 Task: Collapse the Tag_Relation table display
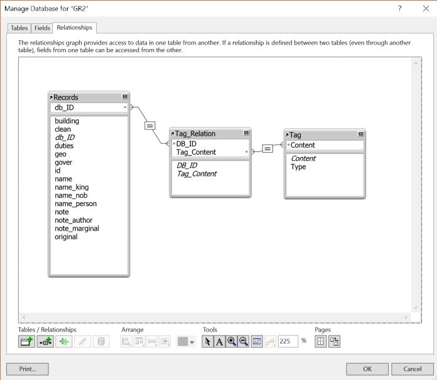pyautogui.click(x=246, y=133)
